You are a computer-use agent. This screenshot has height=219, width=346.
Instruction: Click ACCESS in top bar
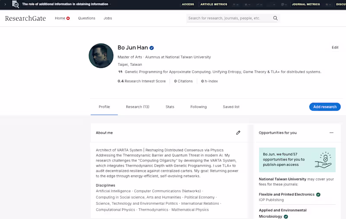tap(188, 4)
